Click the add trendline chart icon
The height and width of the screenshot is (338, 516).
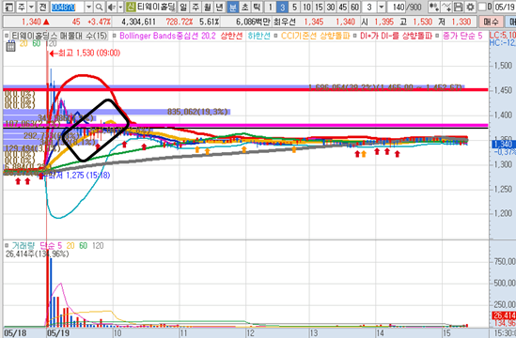[x=446, y=7]
